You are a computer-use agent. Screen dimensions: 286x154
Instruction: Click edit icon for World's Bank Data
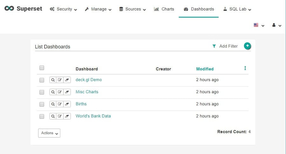click(60, 116)
